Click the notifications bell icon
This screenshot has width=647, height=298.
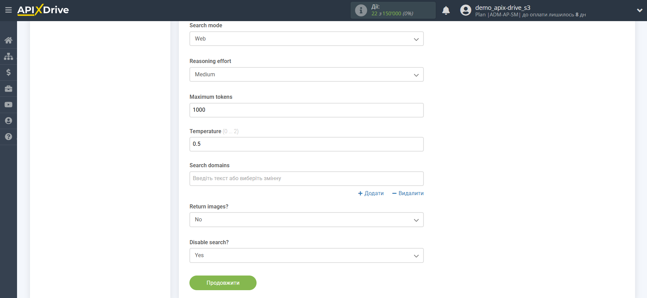pyautogui.click(x=446, y=11)
